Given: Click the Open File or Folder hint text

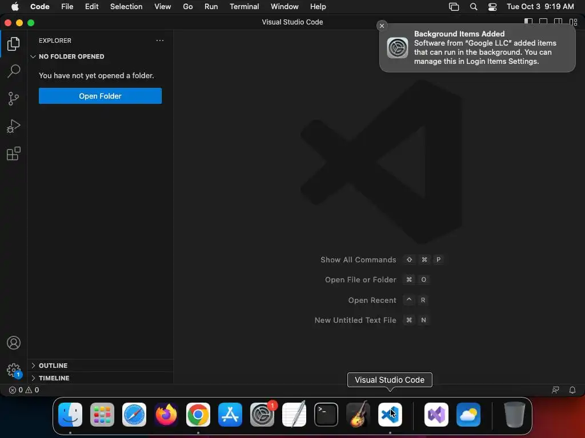Looking at the screenshot, I should click(x=360, y=279).
